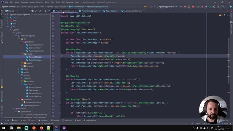The width and height of the screenshot is (233, 131).
Task: Open the Refactor menu
Action: (40, 2)
